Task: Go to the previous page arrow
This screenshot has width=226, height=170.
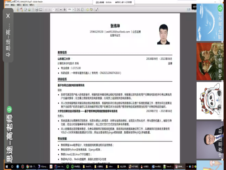Action: [46, 10]
